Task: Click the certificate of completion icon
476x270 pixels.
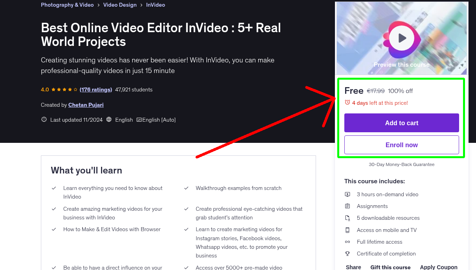Action: click(x=347, y=254)
